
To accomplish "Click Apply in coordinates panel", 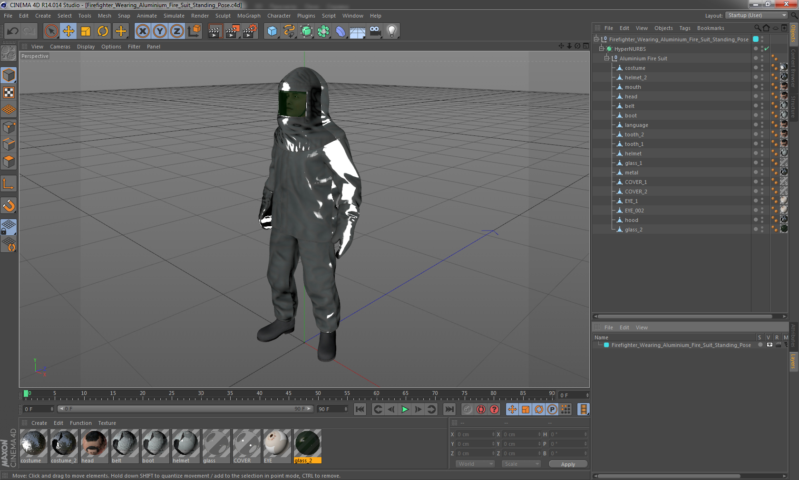I will pos(568,464).
